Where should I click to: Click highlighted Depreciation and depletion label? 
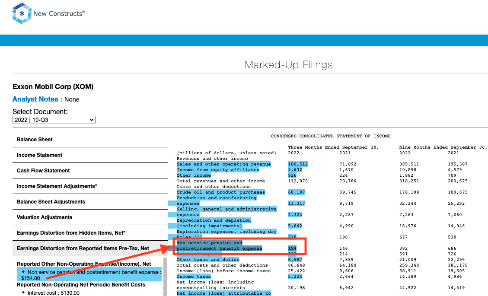(214, 223)
